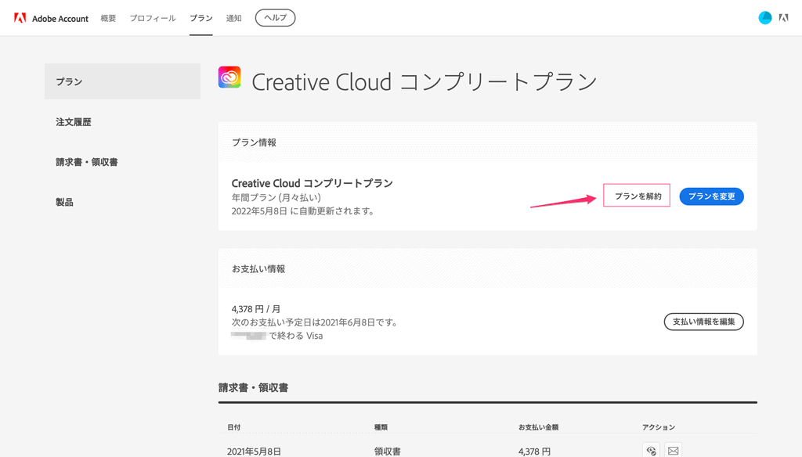Screen dimensions: 802x457
Task: Open 製品 in the left sidebar
Action: 64,202
